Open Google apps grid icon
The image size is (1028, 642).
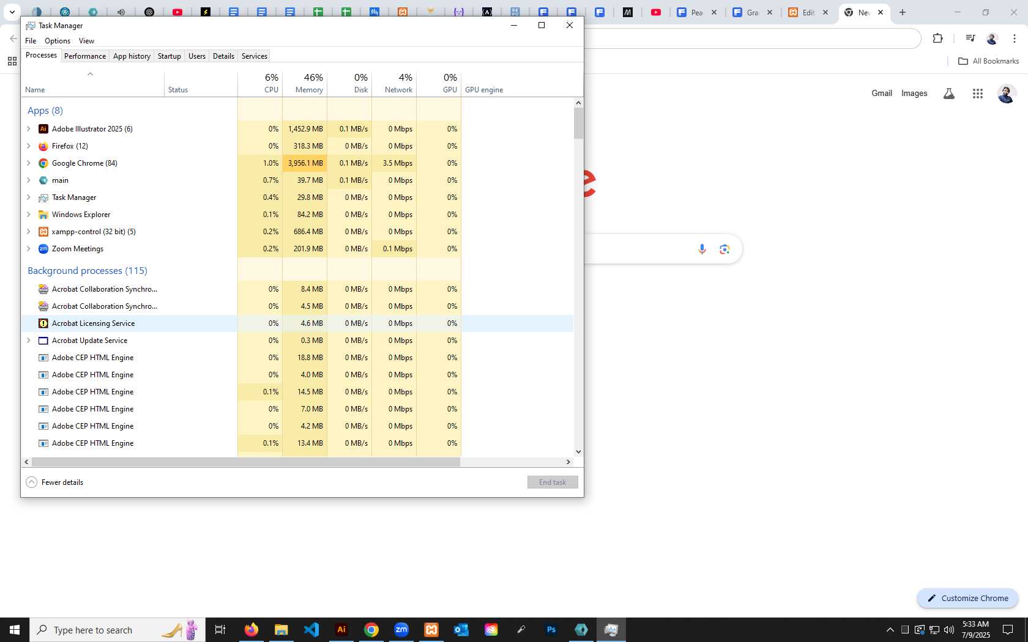978,94
